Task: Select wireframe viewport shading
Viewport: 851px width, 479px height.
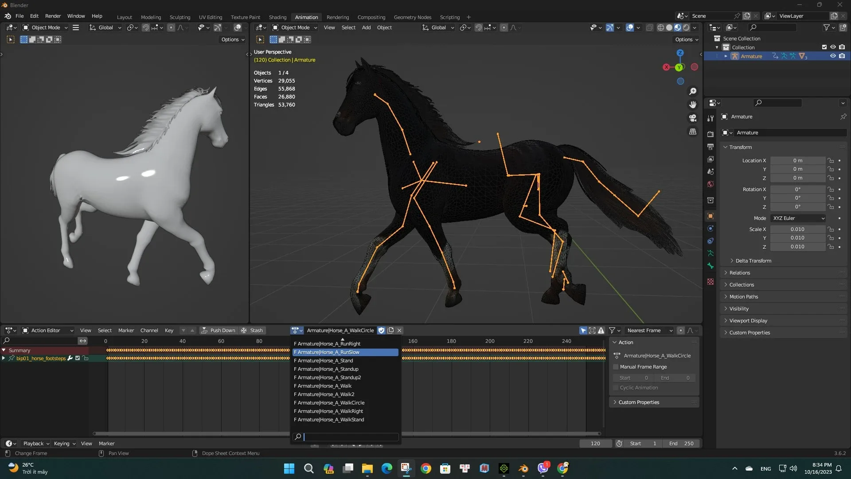Action: coord(660,27)
